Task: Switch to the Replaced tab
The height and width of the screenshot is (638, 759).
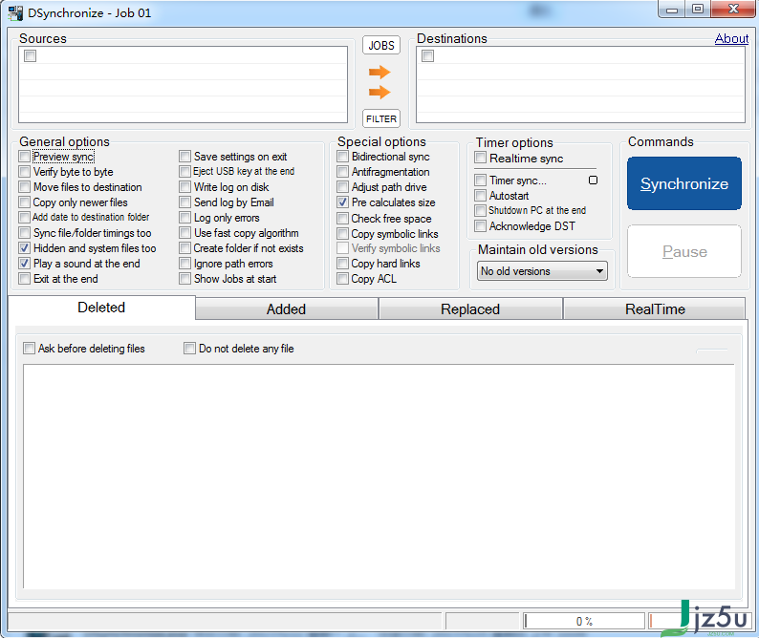Action: point(470,309)
